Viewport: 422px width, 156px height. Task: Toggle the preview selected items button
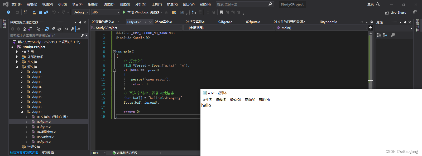[x=78, y=29]
